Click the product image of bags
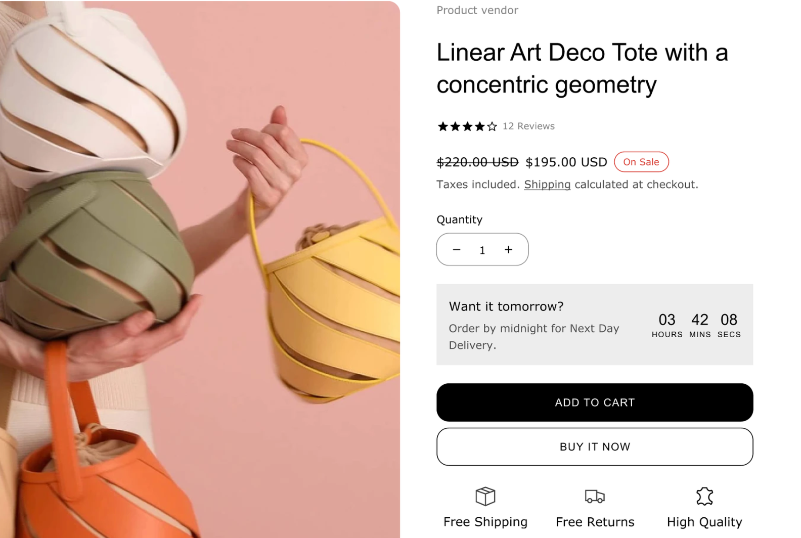 [x=200, y=269]
